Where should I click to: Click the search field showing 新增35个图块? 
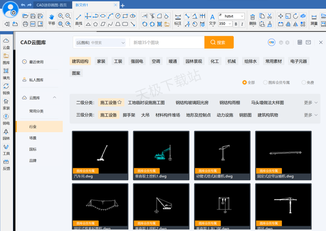[x=166, y=42]
